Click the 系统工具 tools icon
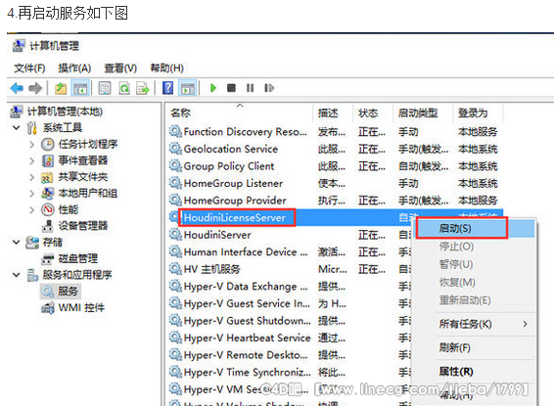 (x=31, y=127)
